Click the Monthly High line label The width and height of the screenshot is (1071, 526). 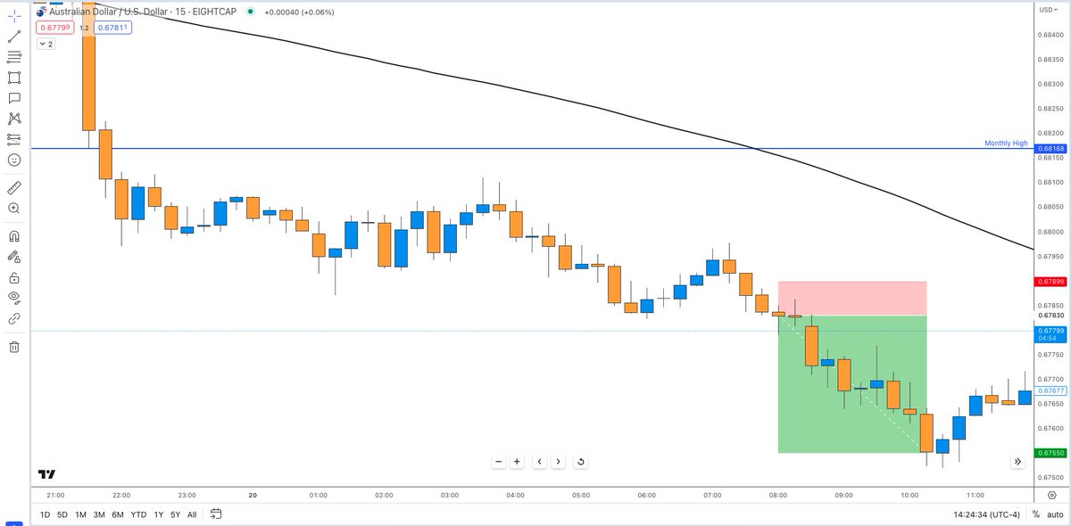(x=1006, y=143)
